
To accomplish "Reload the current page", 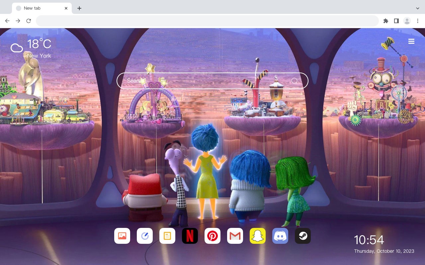I will 29,21.
